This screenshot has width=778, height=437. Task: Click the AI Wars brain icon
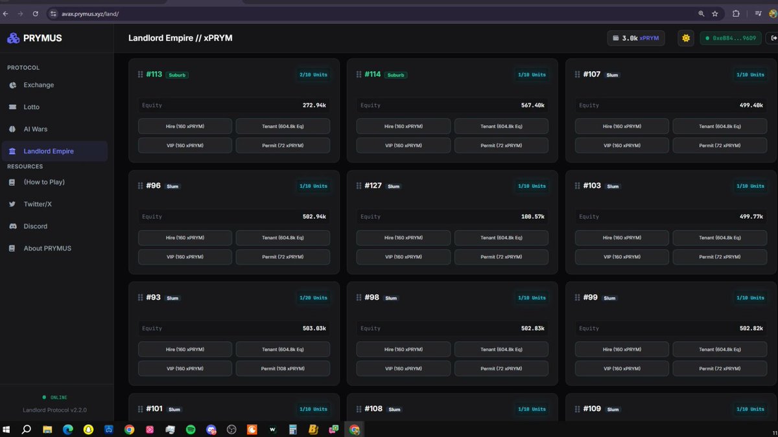pos(12,129)
